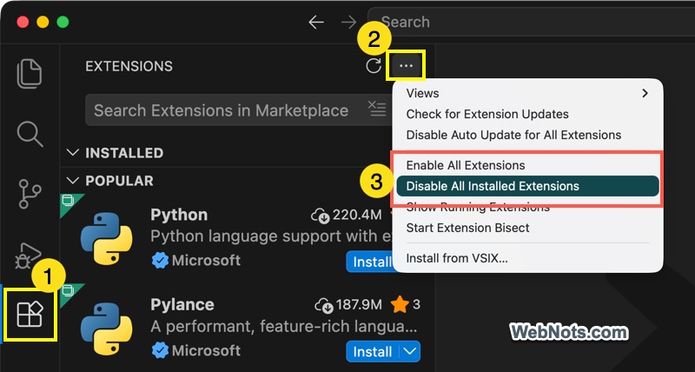Click Python download count icon
The image size is (695, 372).
[320, 216]
